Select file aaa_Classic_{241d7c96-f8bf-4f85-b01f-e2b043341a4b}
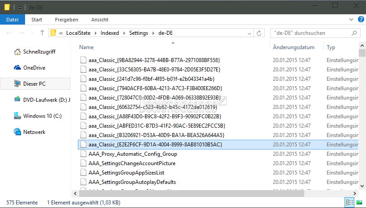The image size is (366, 208). coord(152,79)
